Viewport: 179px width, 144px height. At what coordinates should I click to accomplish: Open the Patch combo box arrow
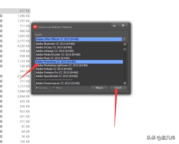click(124, 39)
